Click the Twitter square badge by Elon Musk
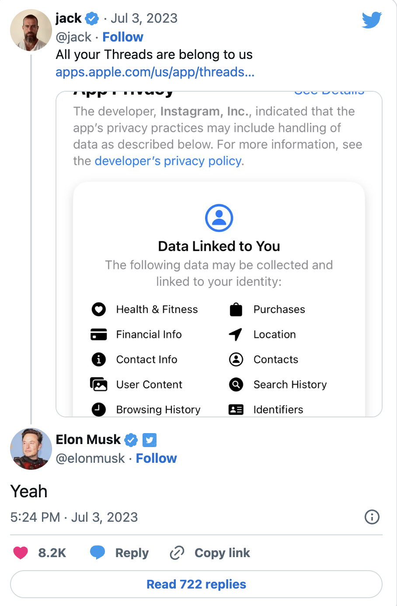Viewport: 397px width, 606px height. [x=150, y=440]
